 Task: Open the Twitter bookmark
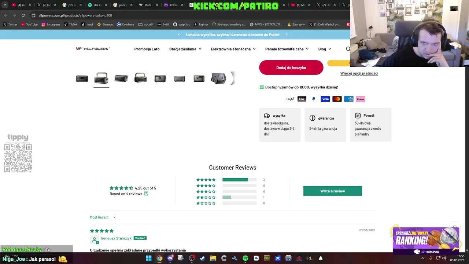pos(10,25)
